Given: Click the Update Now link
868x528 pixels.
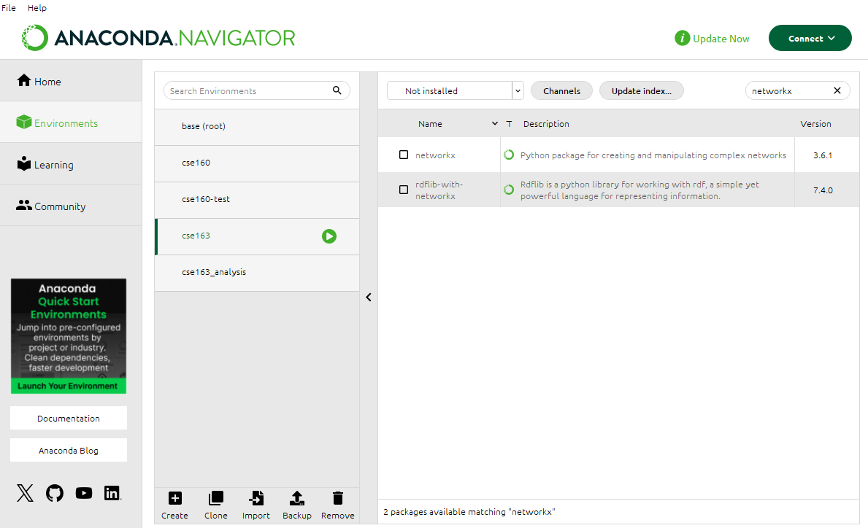Looking at the screenshot, I should click(x=721, y=38).
